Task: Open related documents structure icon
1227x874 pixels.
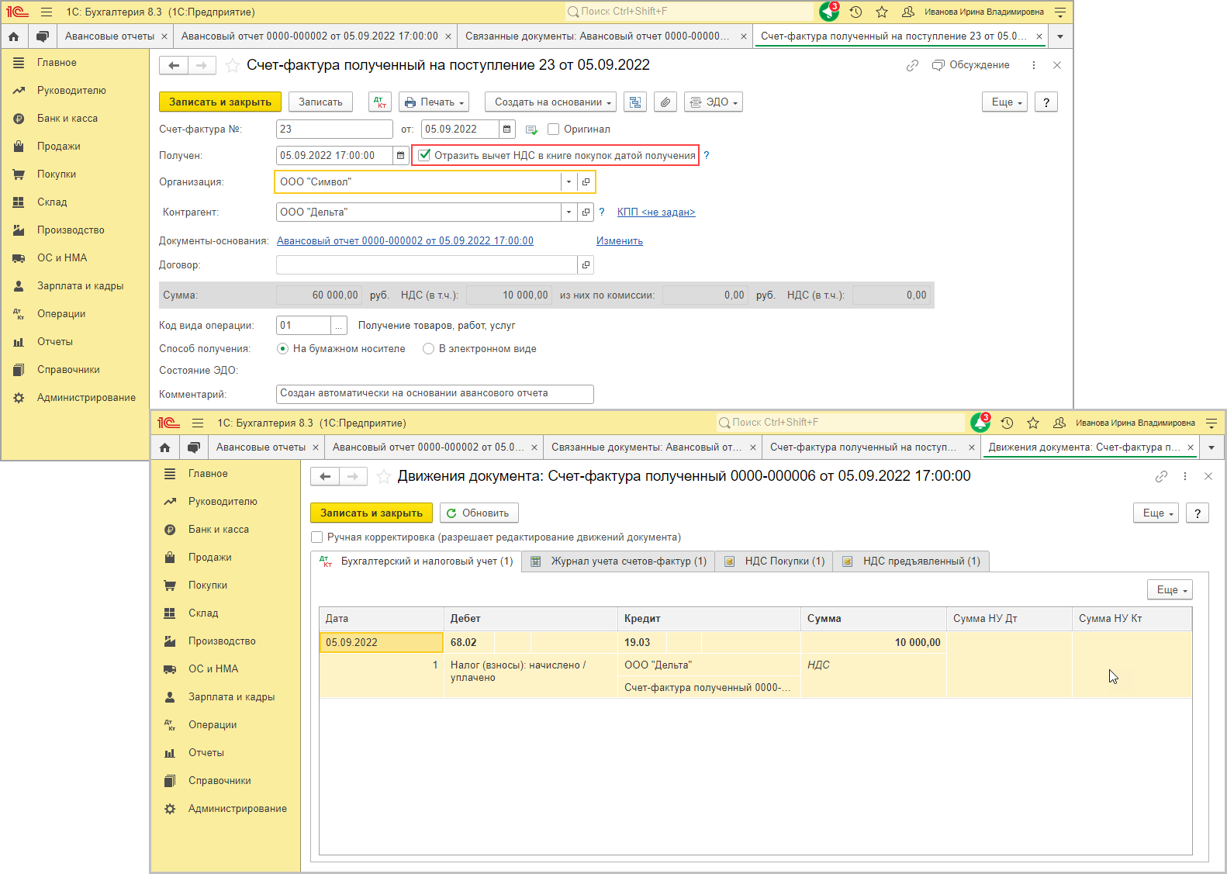Action: (x=635, y=102)
